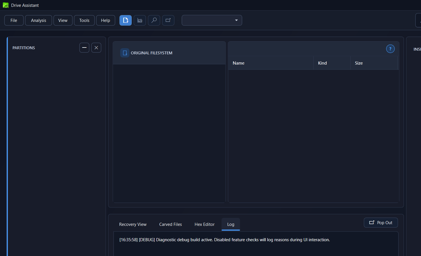Sort the file list by Kind column
Viewport: 421px width, 256px height.
tap(332, 63)
